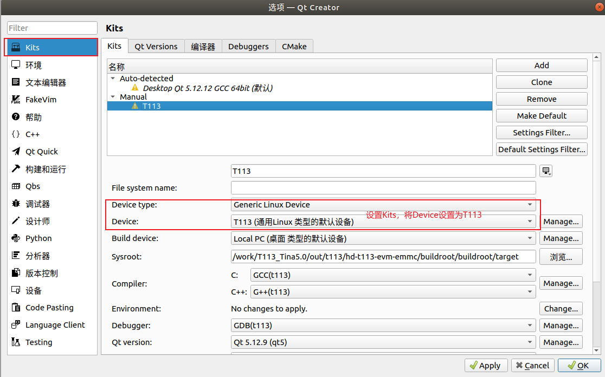Image resolution: width=605 pixels, height=377 pixels.
Task: Click Manage... next to Compiler
Action: (561, 283)
